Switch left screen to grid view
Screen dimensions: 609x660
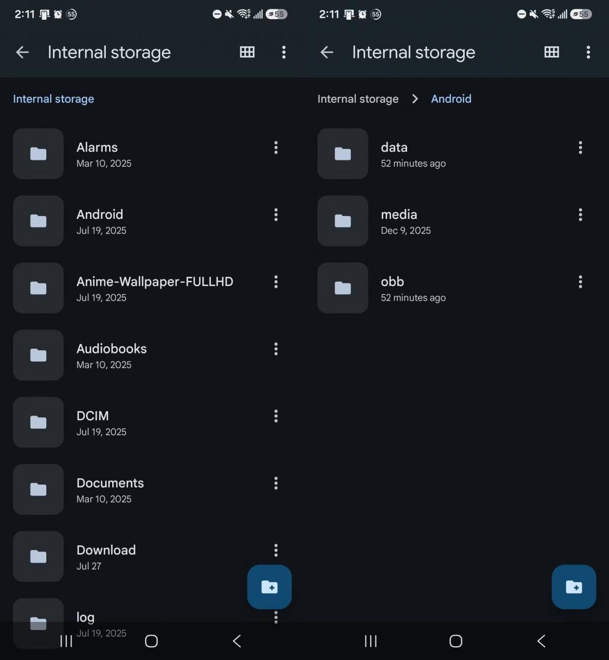pos(247,52)
